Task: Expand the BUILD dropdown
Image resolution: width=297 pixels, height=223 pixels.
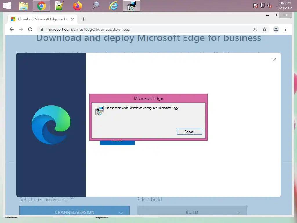Action: [x=192, y=211]
